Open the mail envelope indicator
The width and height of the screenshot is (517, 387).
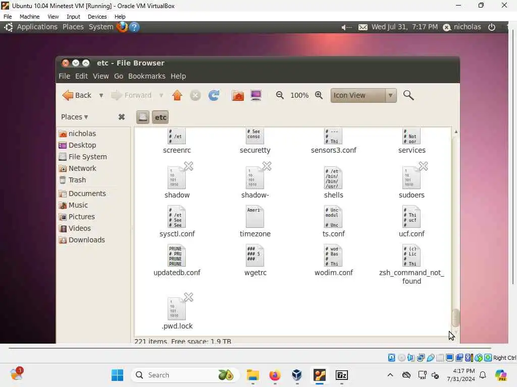pos(363,27)
